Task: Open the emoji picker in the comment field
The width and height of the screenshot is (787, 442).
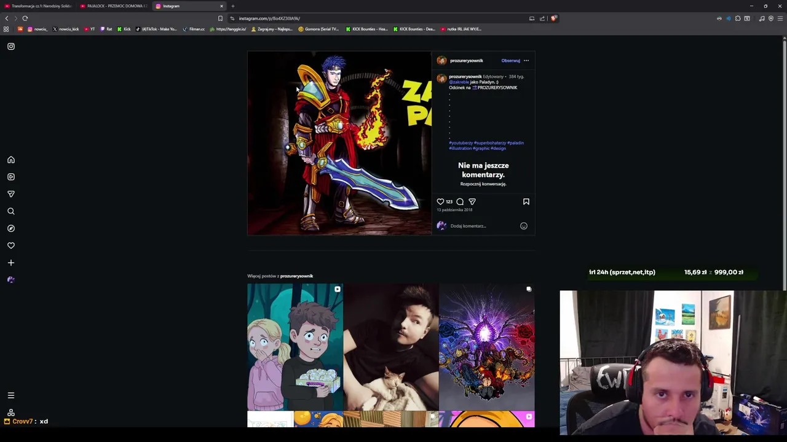Action: point(524,226)
